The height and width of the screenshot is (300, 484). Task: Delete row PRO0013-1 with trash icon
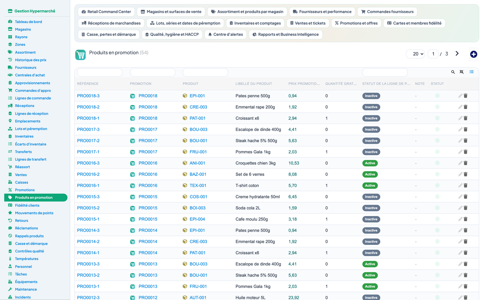click(x=466, y=287)
